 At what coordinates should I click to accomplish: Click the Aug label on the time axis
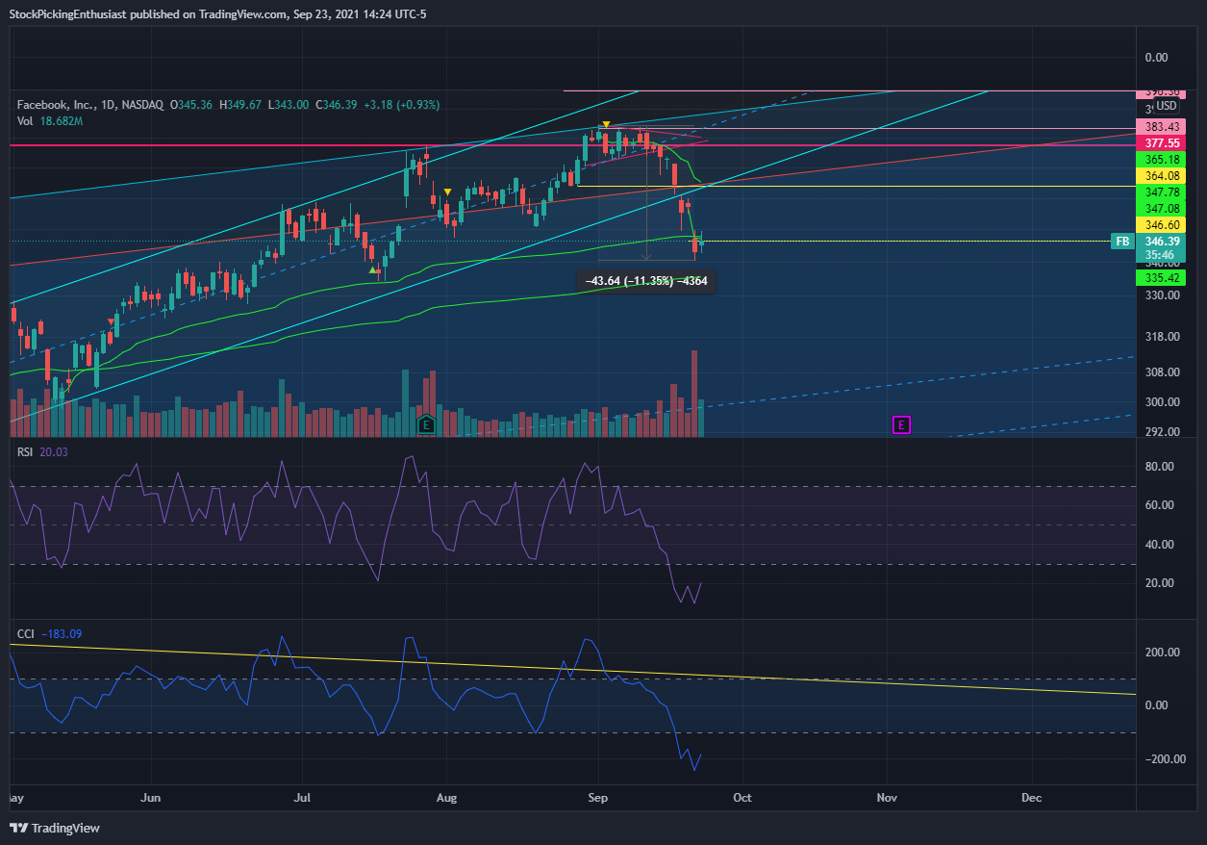(x=446, y=798)
